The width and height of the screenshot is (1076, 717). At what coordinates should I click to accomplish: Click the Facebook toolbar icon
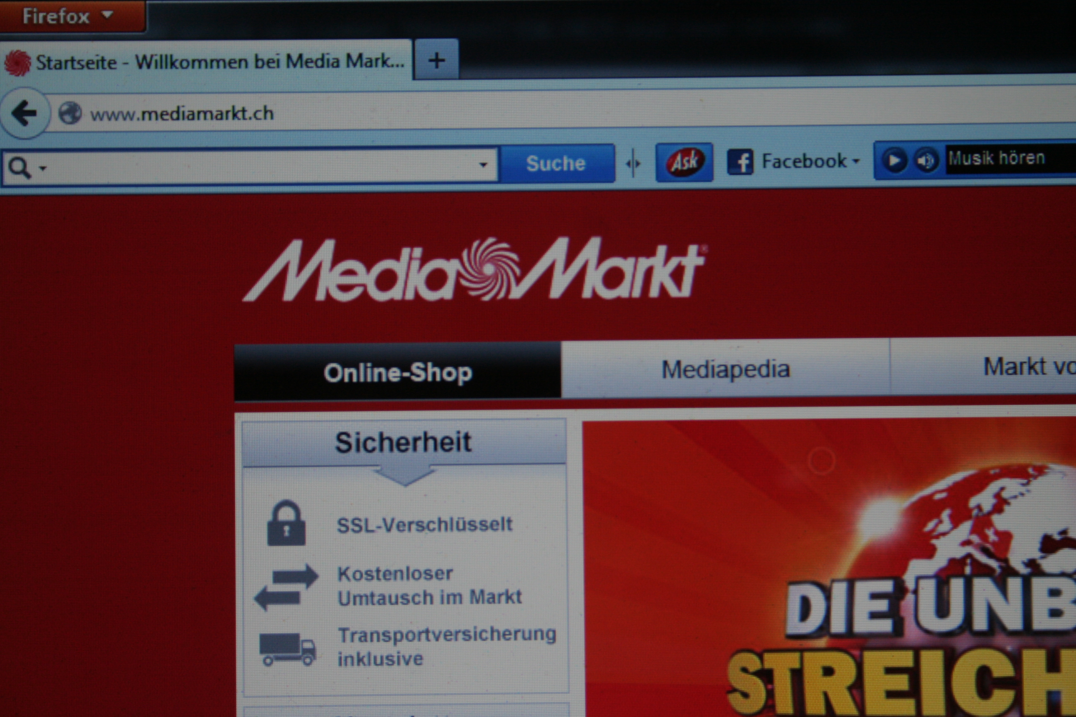tap(740, 162)
